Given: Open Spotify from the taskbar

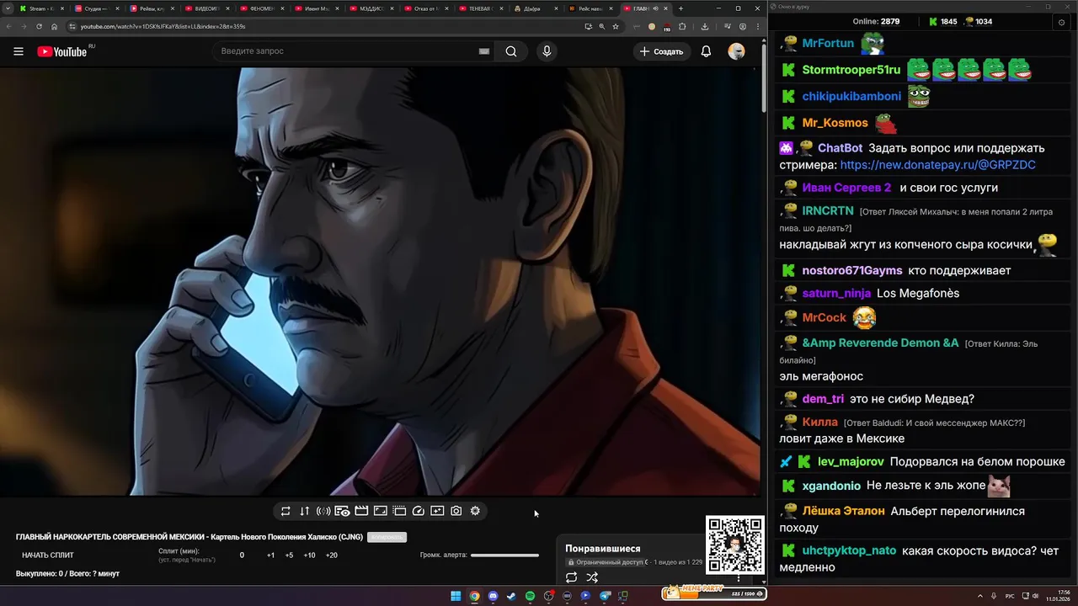Looking at the screenshot, I should 530,596.
